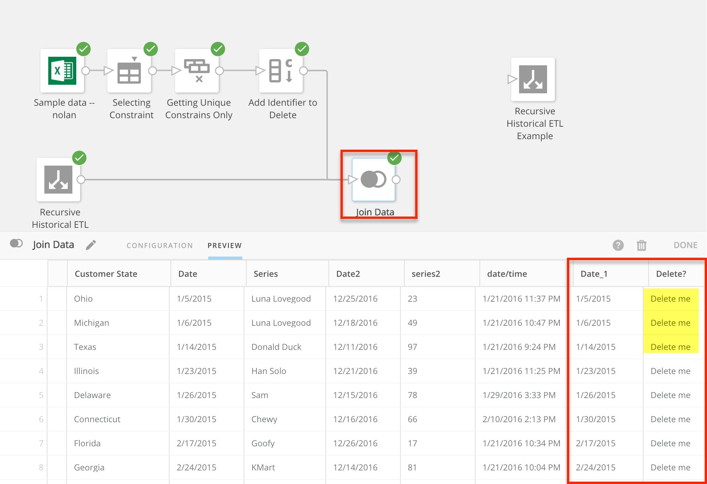Select the highlighted Delete me cell for Ohio

[671, 299]
